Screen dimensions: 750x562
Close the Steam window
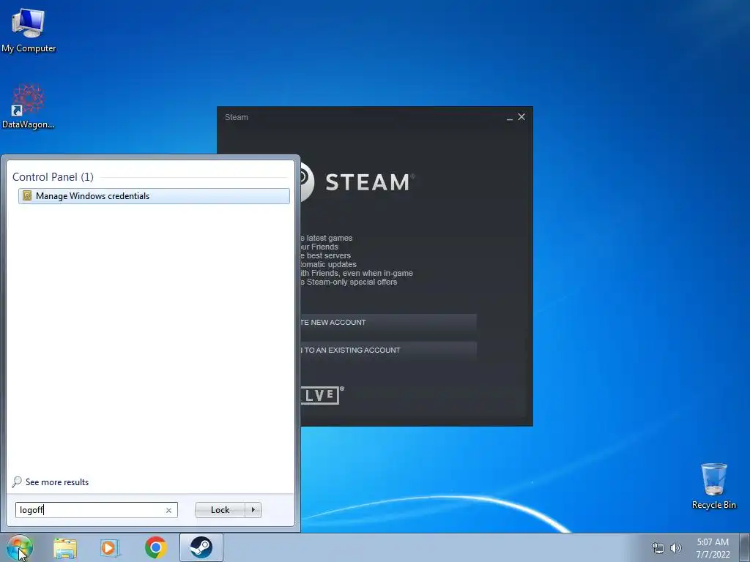[x=521, y=117]
